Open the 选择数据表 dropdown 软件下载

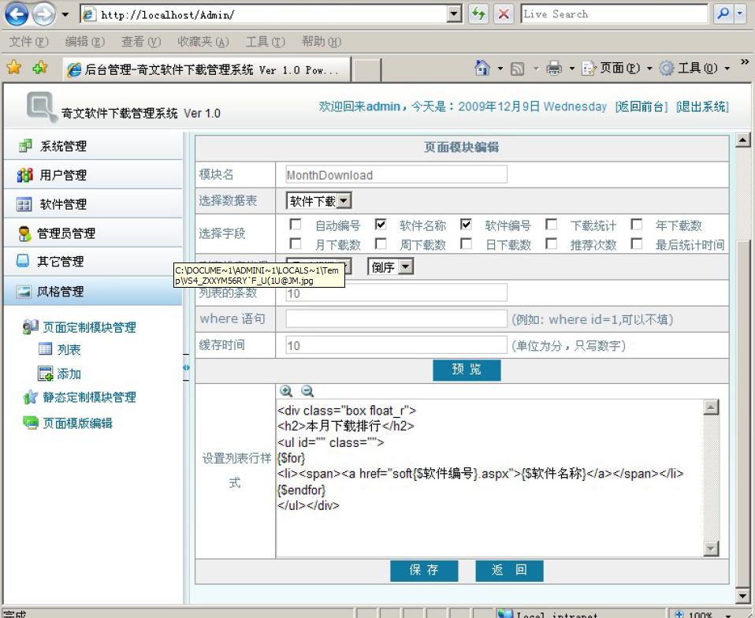click(318, 200)
